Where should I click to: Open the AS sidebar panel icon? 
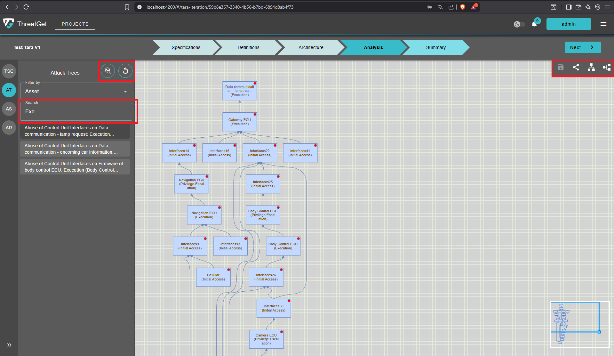(9, 109)
